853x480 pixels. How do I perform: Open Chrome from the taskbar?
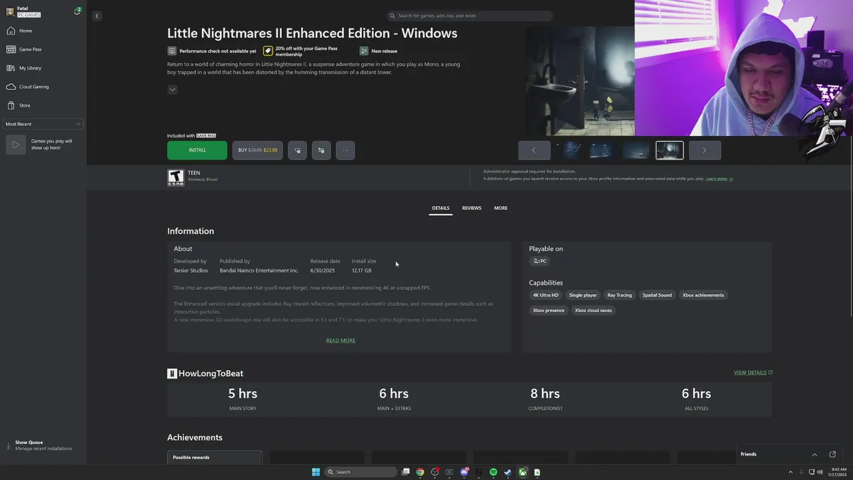coord(420,472)
